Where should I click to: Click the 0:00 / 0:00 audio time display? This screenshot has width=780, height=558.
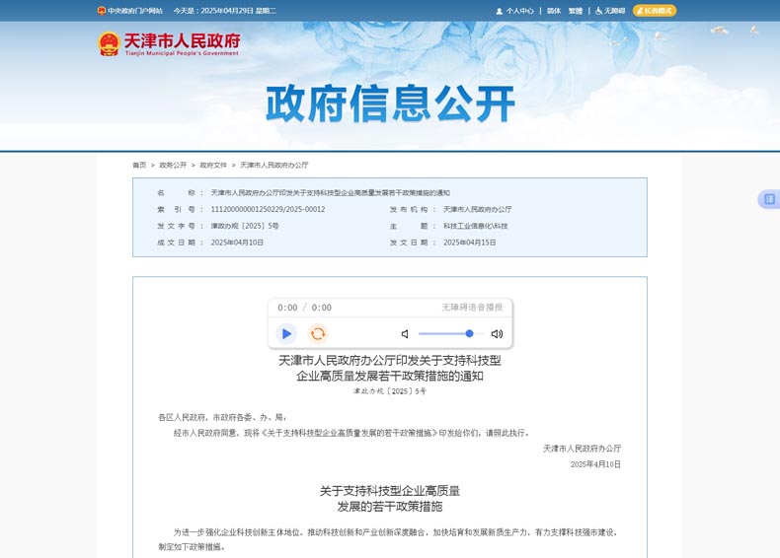[x=304, y=308]
